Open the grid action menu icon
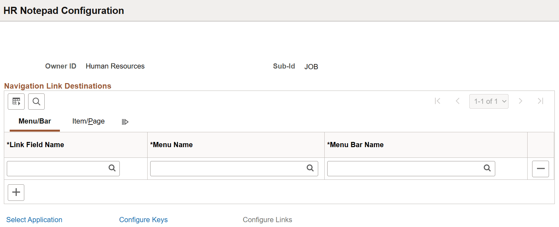The height and width of the screenshot is (227, 559). pyautogui.click(x=16, y=101)
